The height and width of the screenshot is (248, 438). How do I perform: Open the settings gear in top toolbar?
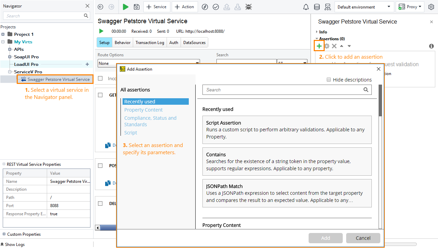431,7
